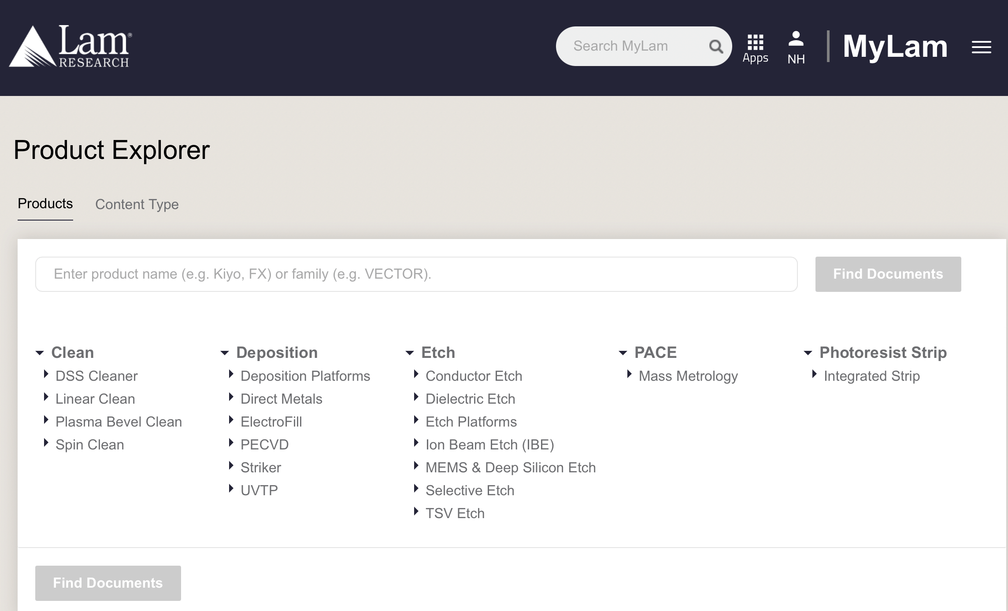Viewport: 1008px width, 611px height.
Task: Collapse the PACE category
Action: pyautogui.click(x=623, y=353)
